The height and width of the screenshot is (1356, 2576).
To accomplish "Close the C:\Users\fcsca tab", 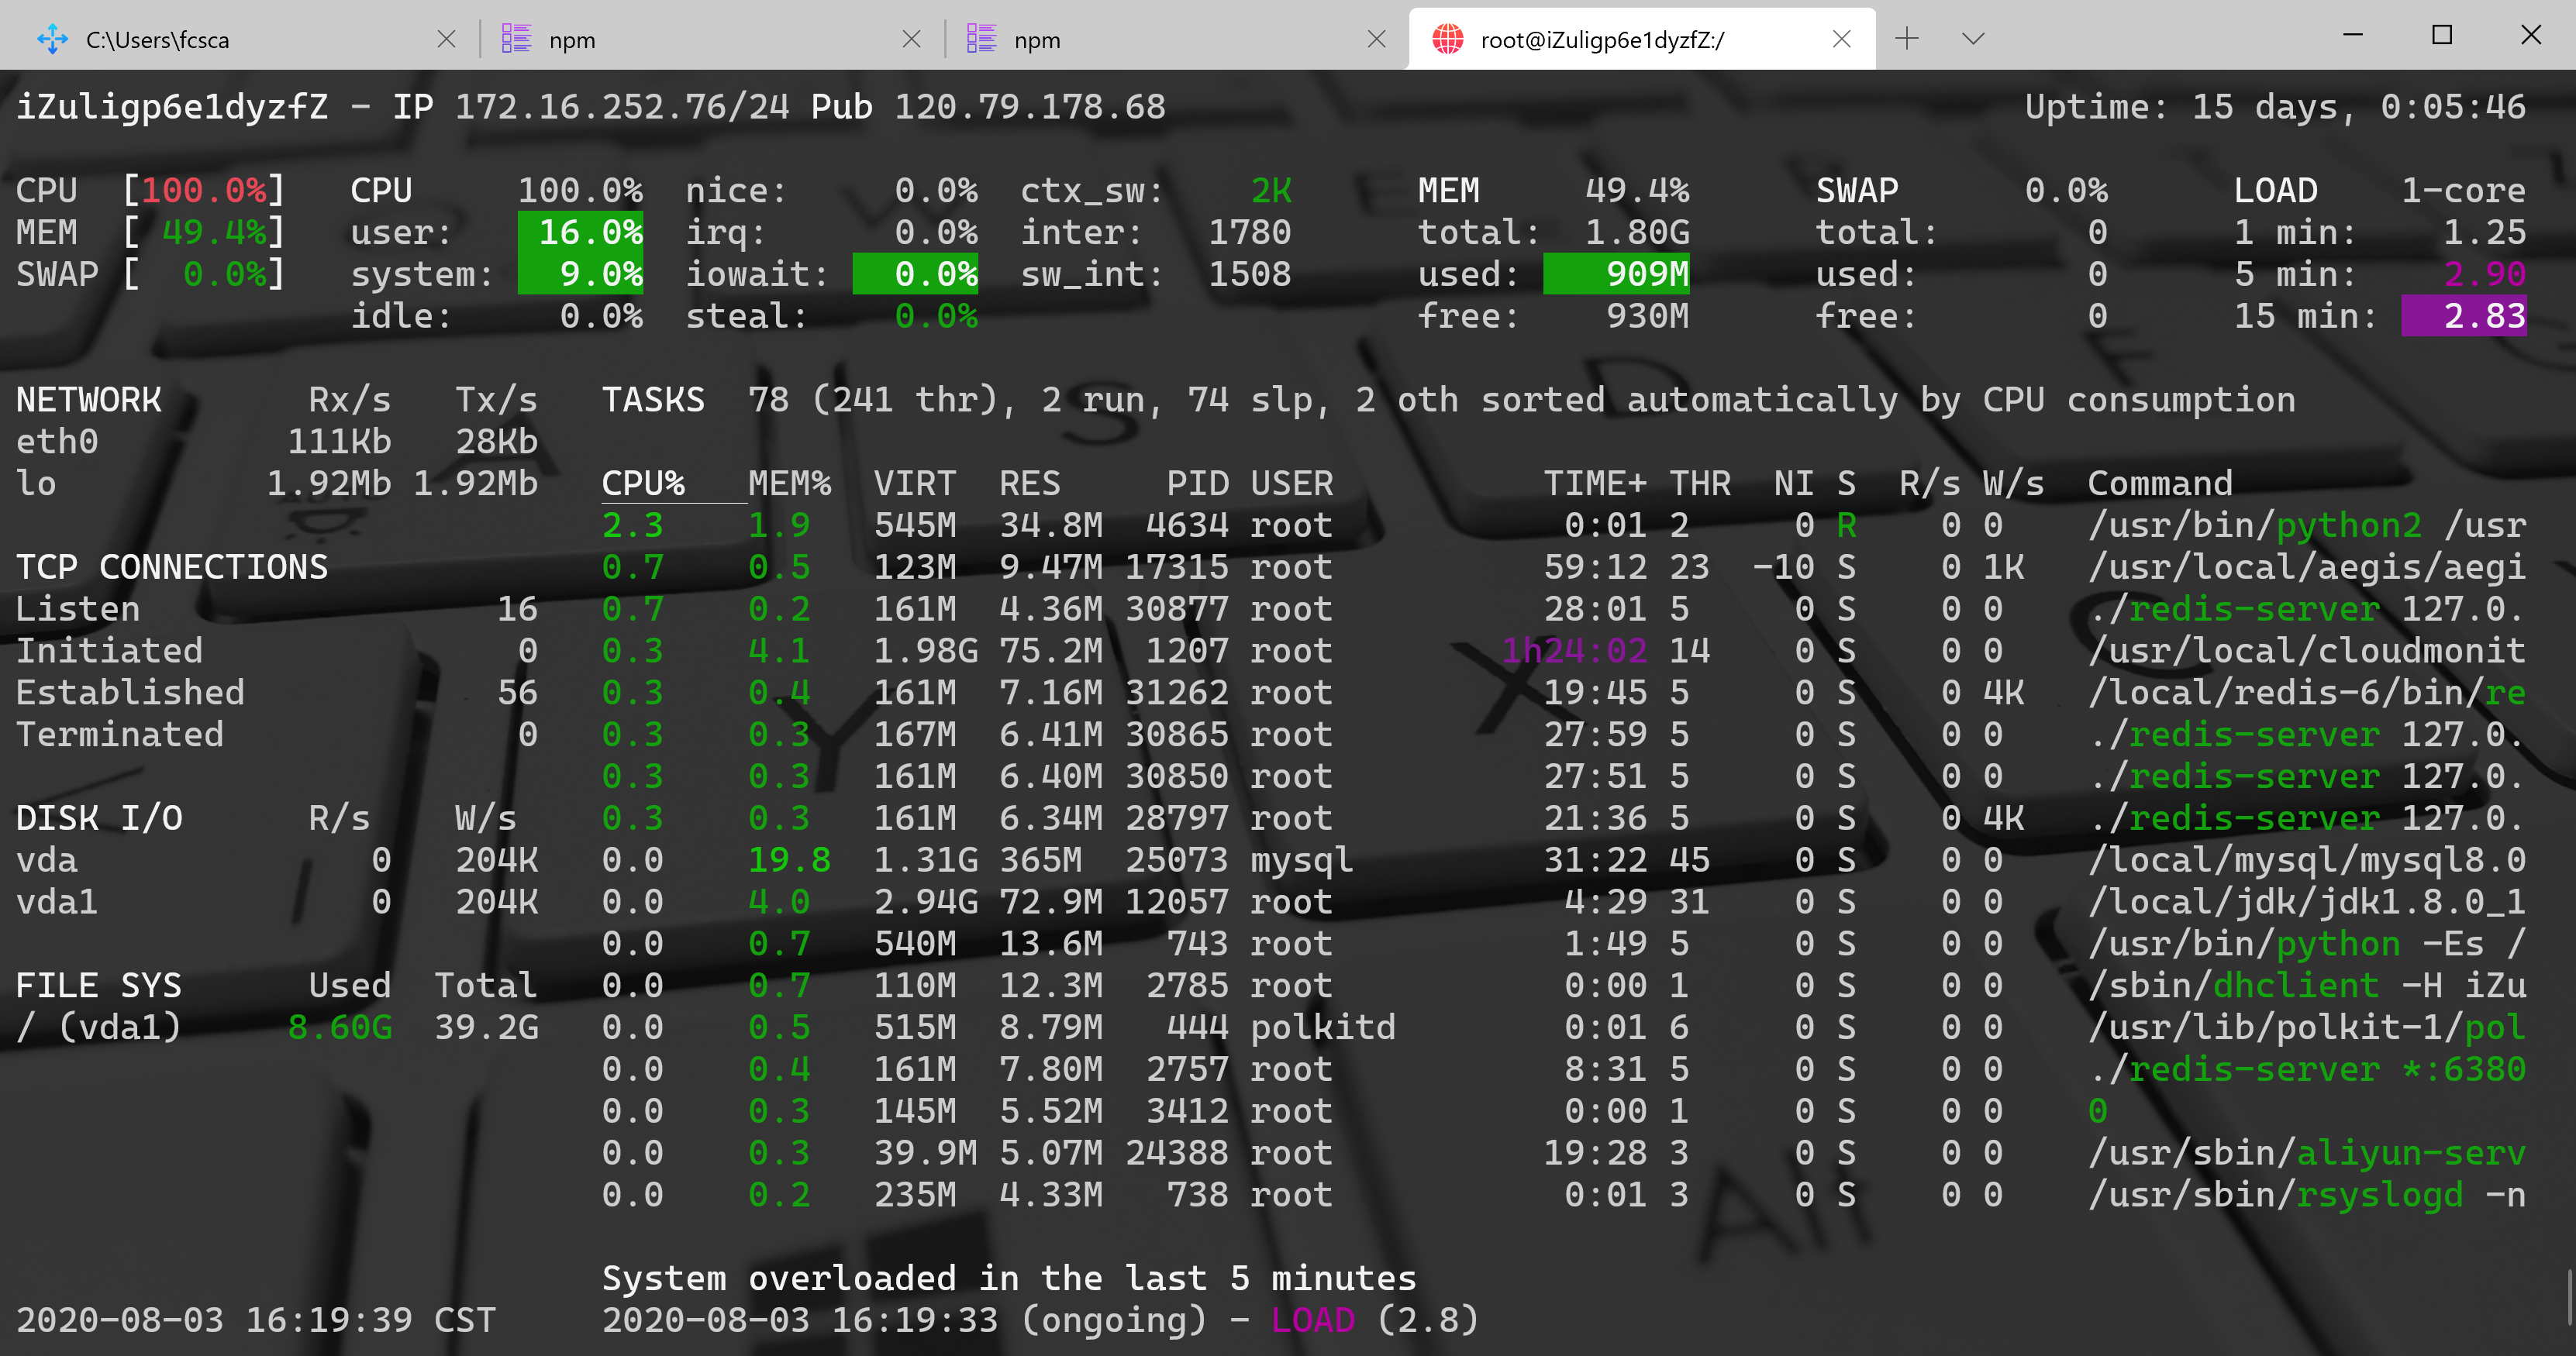I will pyautogui.click(x=446, y=39).
